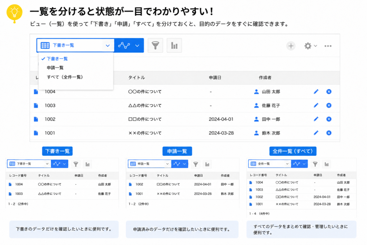This screenshot has width=367, height=245.
Task: Open the small 全件一覧 view dropdown
Action: coord(270,164)
